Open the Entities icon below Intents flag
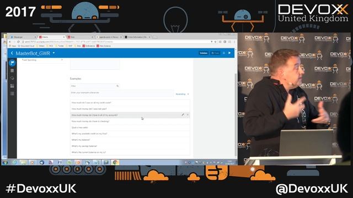 pyautogui.click(x=12, y=71)
